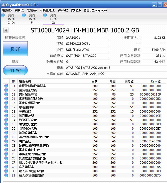Image resolution: width=167 pixels, height=183 pixels.
Task: Click the power on count field 231 次
Action: coord(154,56)
